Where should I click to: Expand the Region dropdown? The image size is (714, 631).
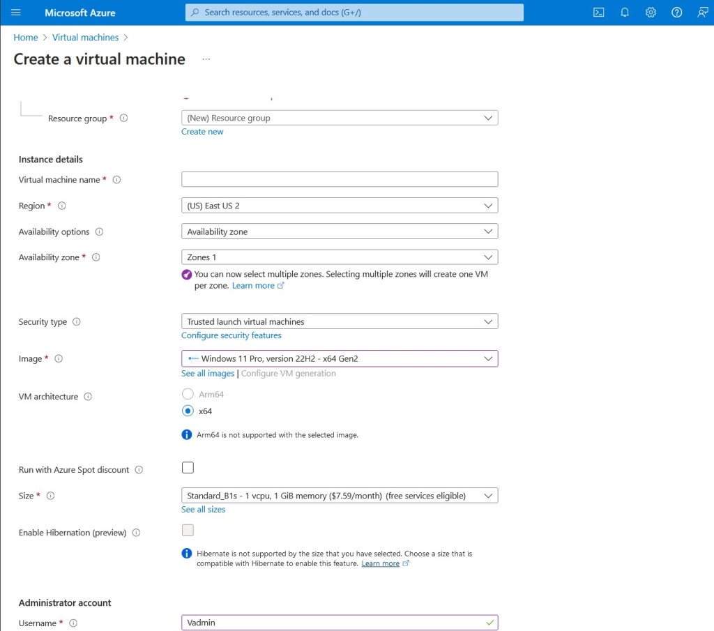coord(340,206)
